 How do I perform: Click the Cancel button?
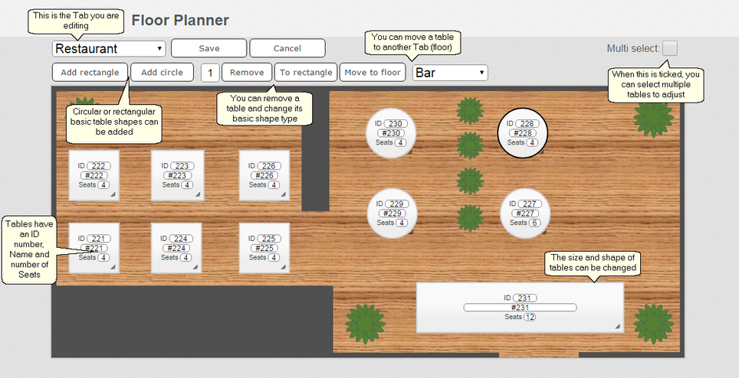click(x=287, y=48)
